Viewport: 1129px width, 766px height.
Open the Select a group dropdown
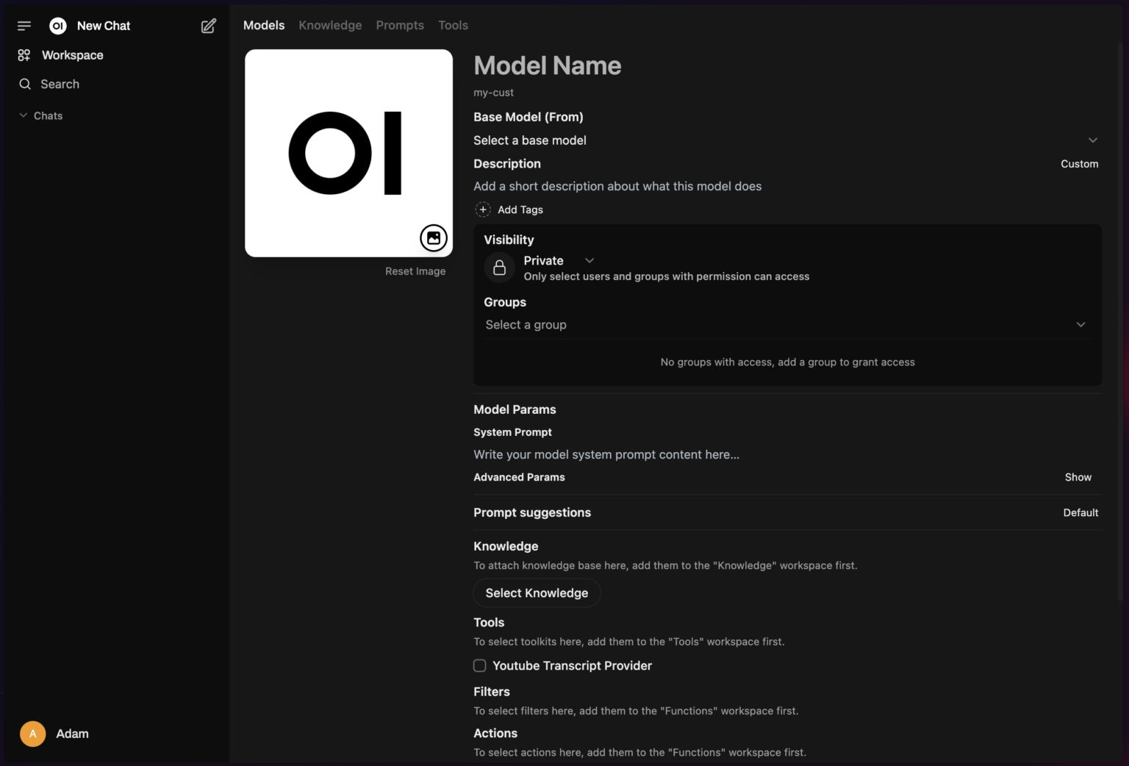786,324
